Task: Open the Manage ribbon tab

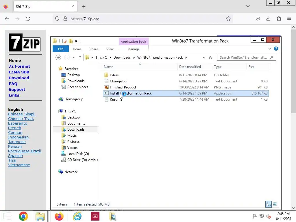Action: pyautogui.click(x=134, y=49)
